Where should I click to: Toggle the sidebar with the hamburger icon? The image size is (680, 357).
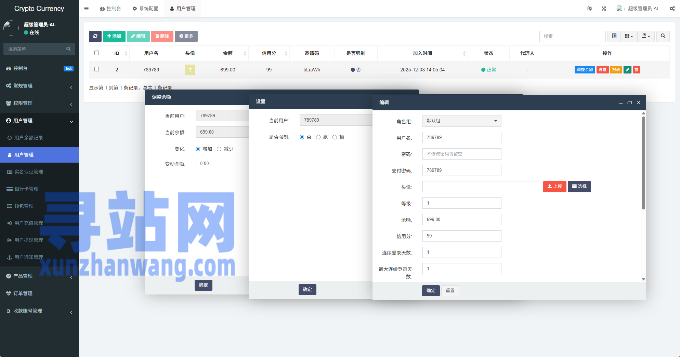coord(87,9)
